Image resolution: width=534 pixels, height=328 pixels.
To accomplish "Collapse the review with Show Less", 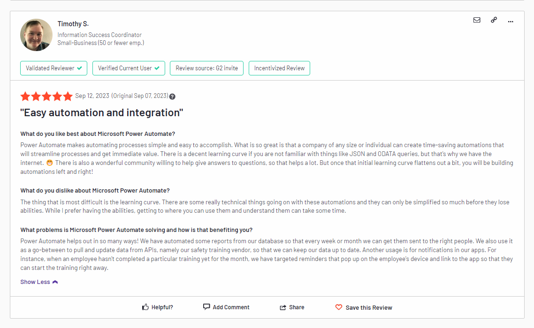I will click(39, 282).
